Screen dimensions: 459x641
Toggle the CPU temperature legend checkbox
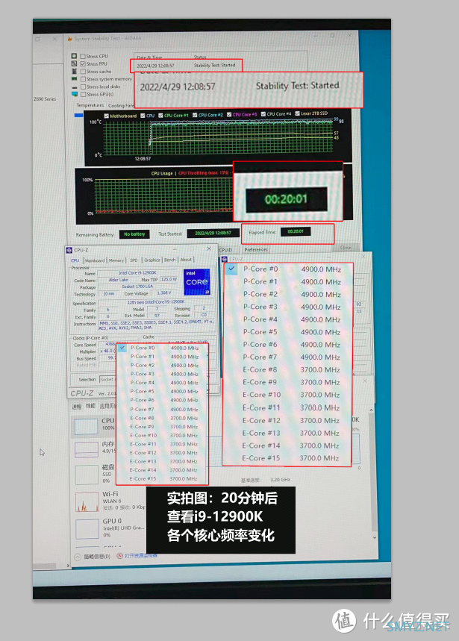143,116
